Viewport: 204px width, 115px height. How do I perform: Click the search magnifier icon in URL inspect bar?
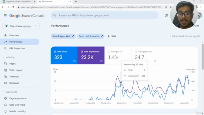55,15
